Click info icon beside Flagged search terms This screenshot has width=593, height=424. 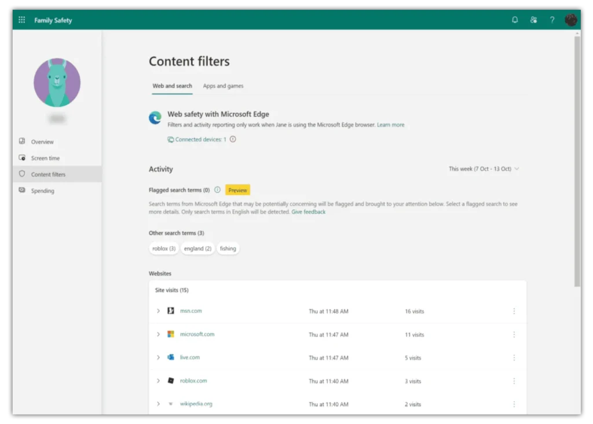(218, 190)
